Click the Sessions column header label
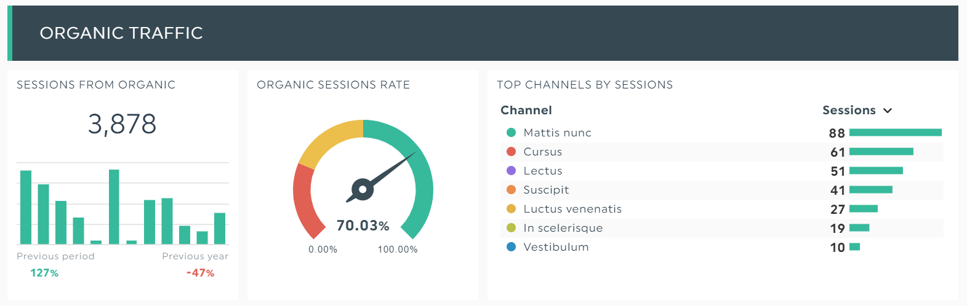The height and width of the screenshot is (306, 967). pyautogui.click(x=849, y=111)
